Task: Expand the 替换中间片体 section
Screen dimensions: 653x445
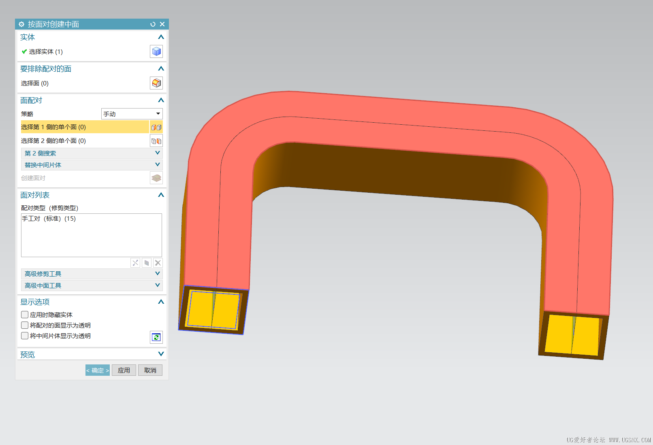Action: 92,165
